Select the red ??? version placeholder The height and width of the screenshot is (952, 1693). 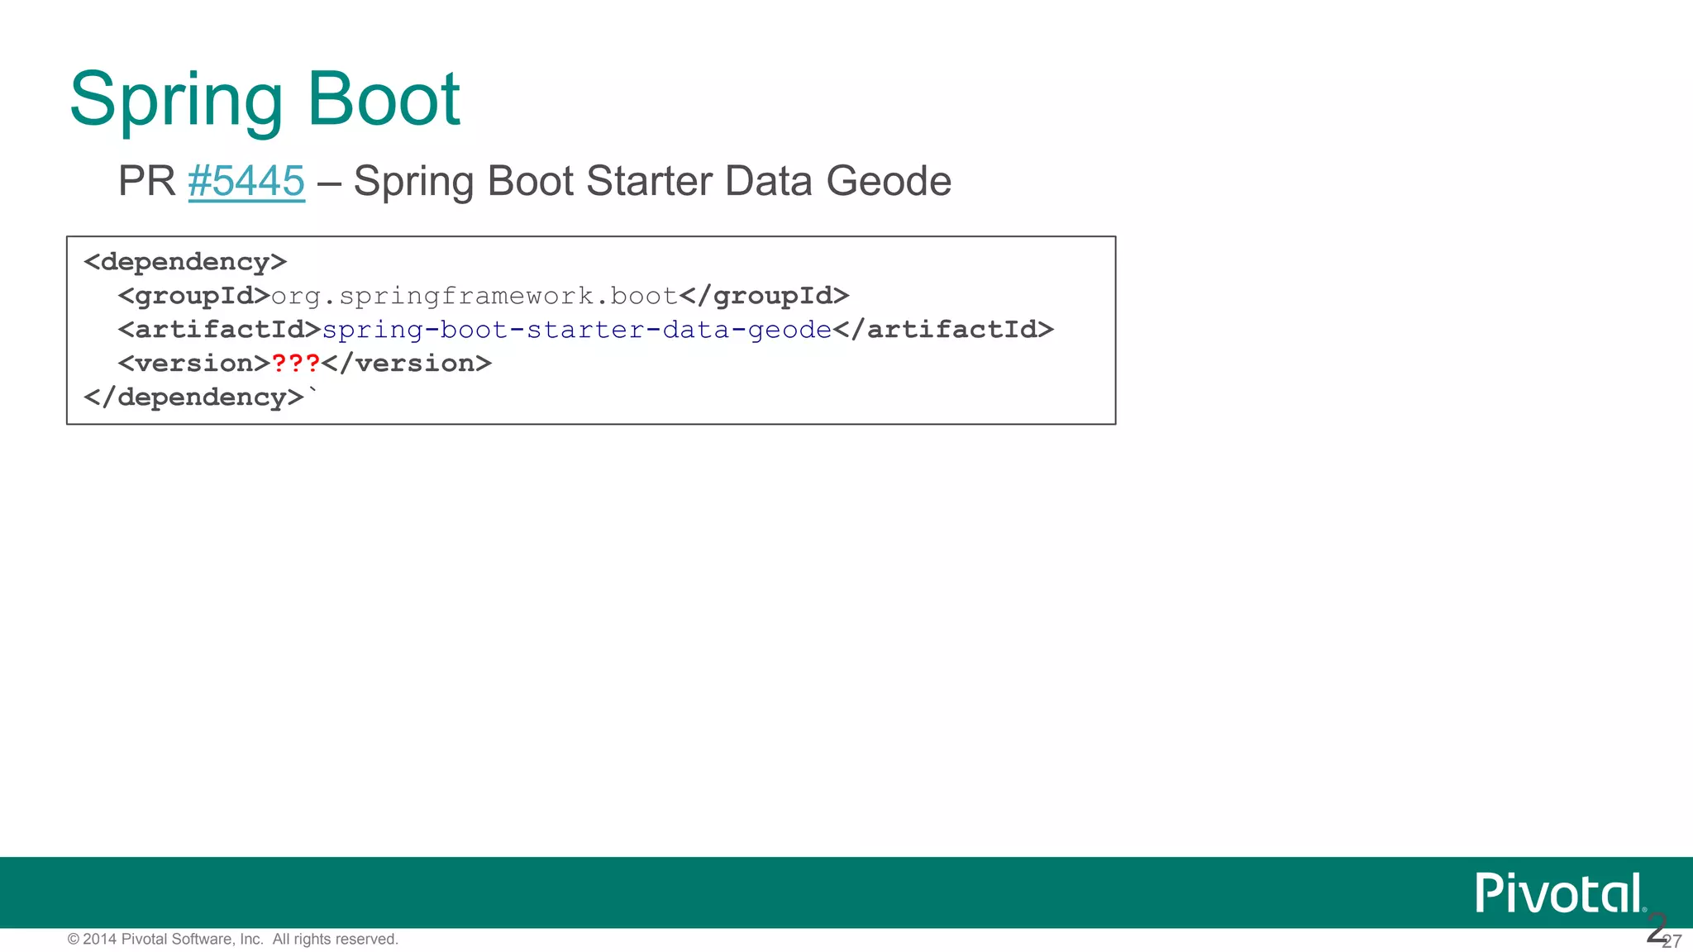(x=296, y=363)
